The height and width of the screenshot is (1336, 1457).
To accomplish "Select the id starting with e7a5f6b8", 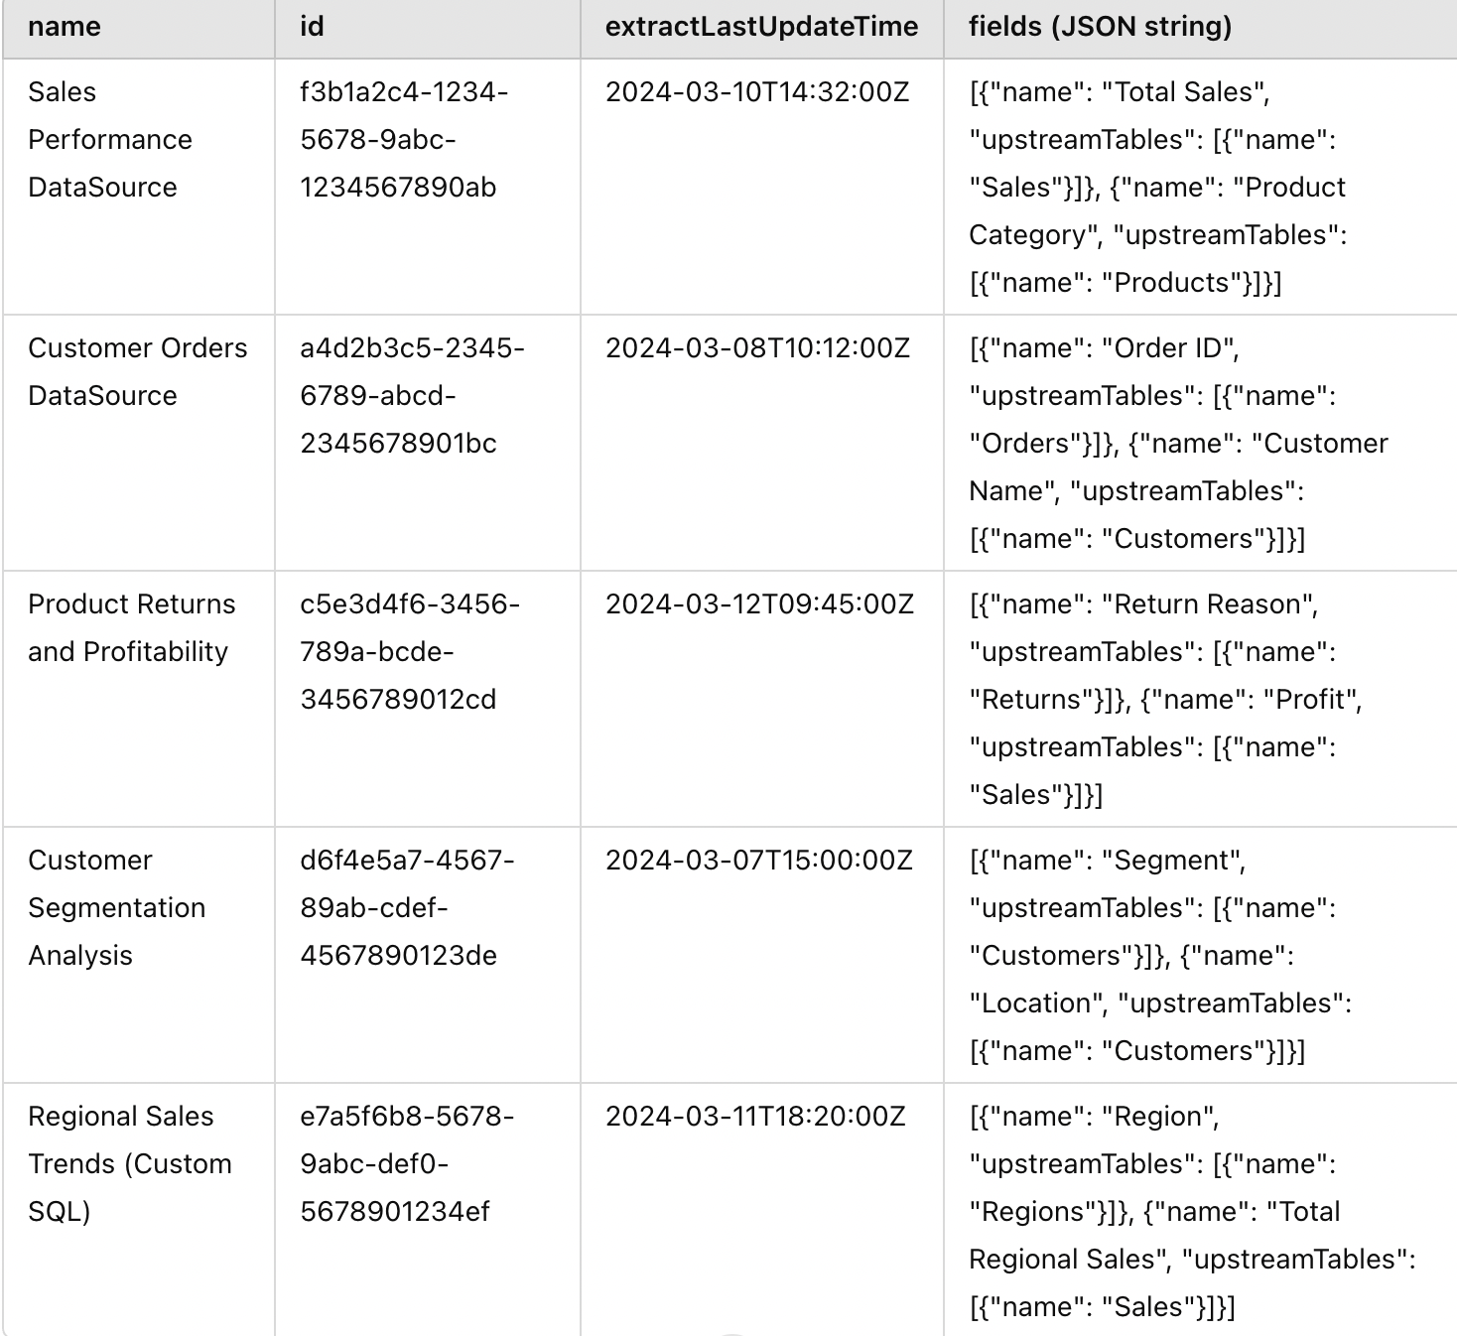I will (x=407, y=1164).
